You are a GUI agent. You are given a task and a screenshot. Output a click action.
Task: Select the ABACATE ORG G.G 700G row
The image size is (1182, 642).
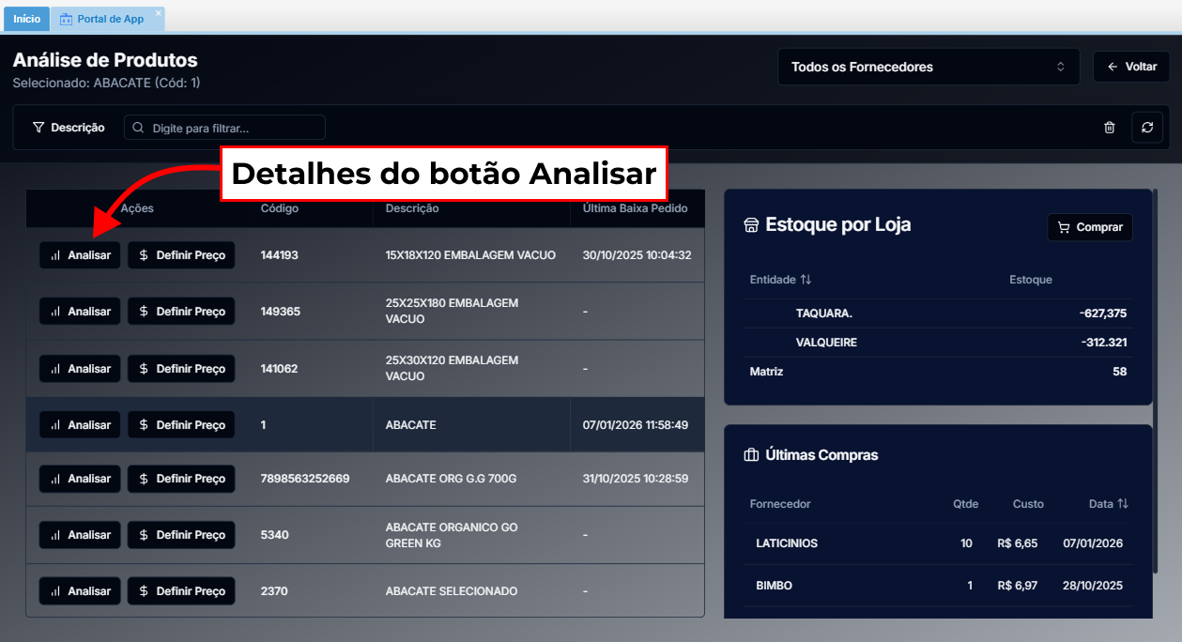(451, 479)
